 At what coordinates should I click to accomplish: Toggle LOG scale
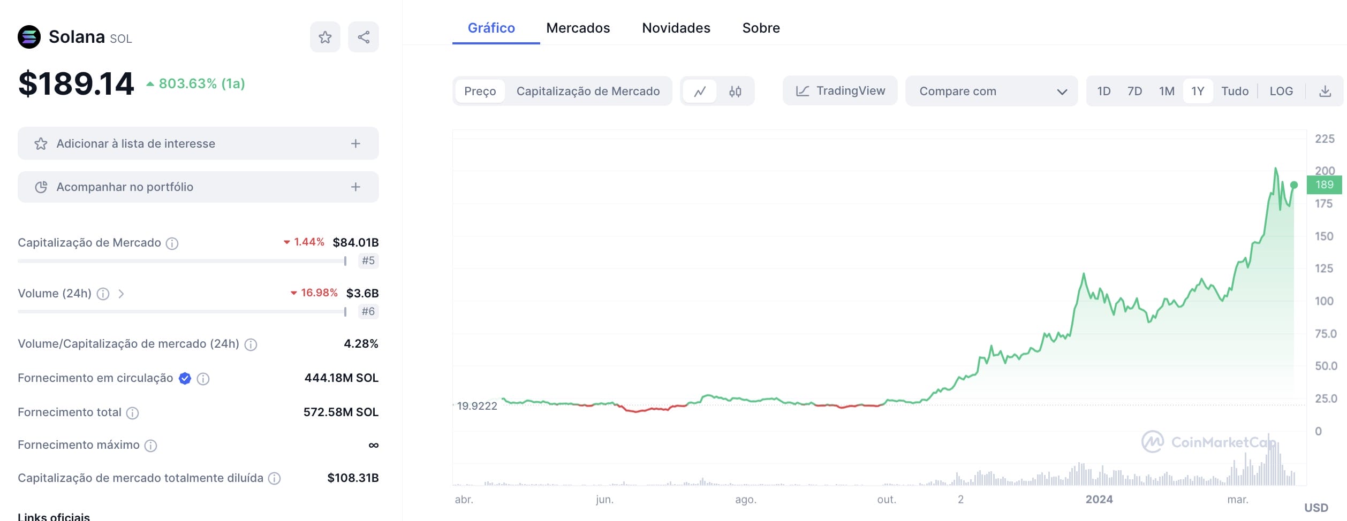[1281, 91]
